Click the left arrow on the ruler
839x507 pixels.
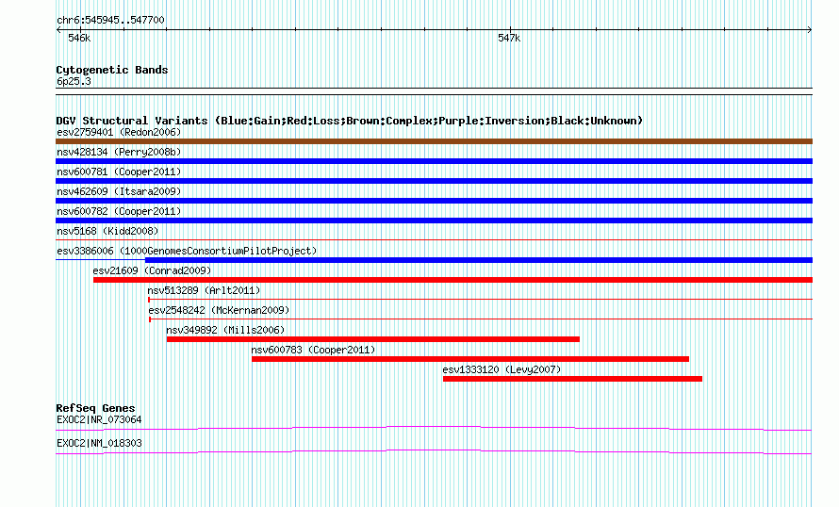pos(58,30)
